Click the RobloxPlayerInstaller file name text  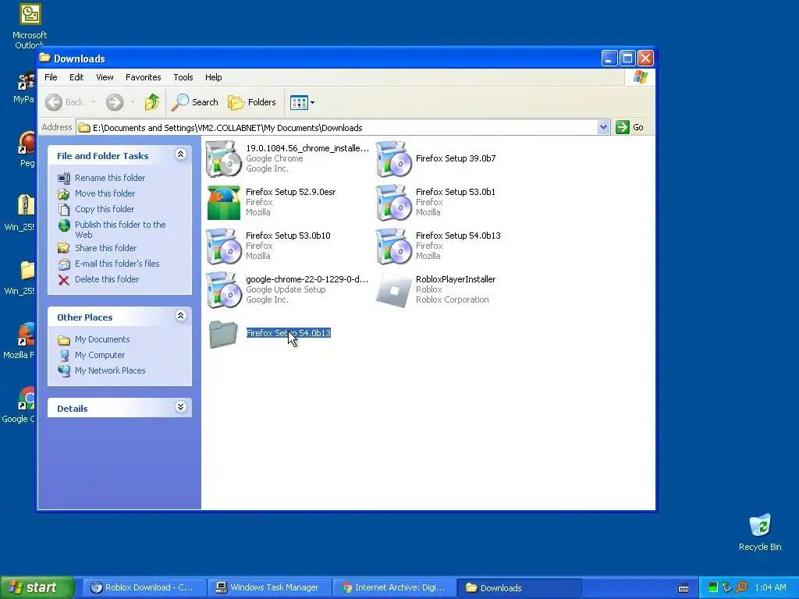coord(456,280)
